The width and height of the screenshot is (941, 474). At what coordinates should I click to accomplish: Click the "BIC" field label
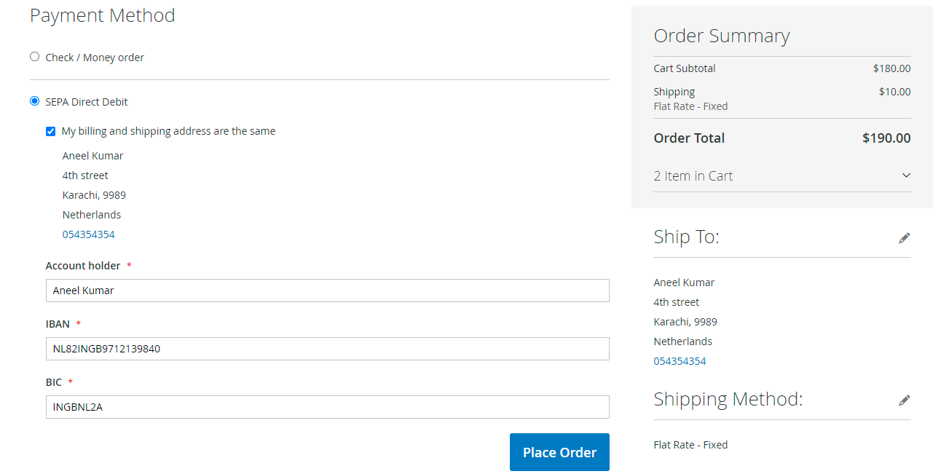coord(54,382)
